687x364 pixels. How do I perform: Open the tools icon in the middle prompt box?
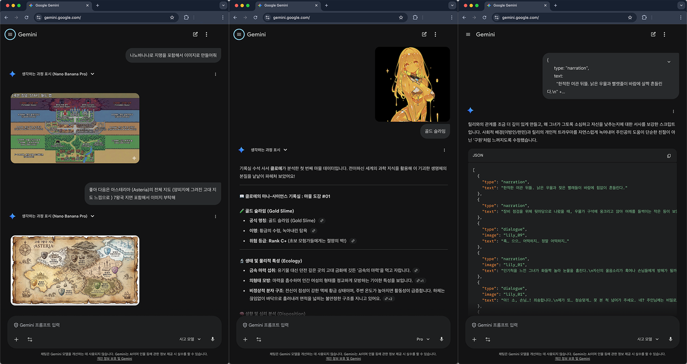pyautogui.click(x=259, y=339)
